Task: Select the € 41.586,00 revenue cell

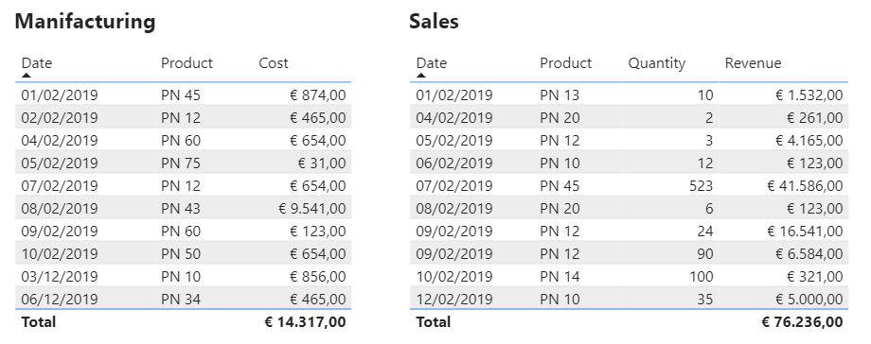Action: click(805, 186)
